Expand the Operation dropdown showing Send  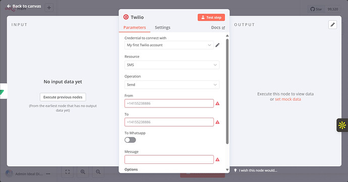tap(172, 84)
